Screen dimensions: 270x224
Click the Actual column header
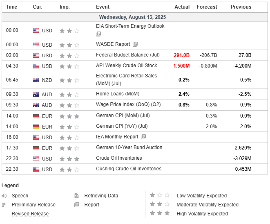tap(182, 7)
